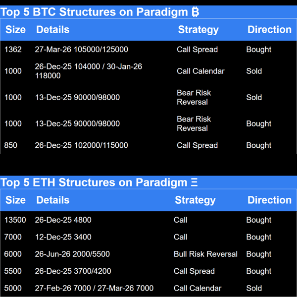Select '26-Dec-25 102000/115000' details cell
This screenshot has width=297, height=297.
(82, 145)
